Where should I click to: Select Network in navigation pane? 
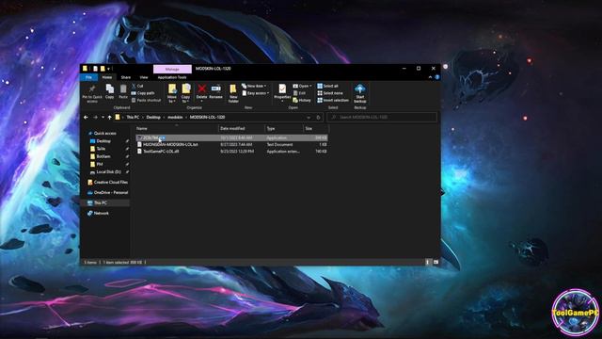point(102,214)
